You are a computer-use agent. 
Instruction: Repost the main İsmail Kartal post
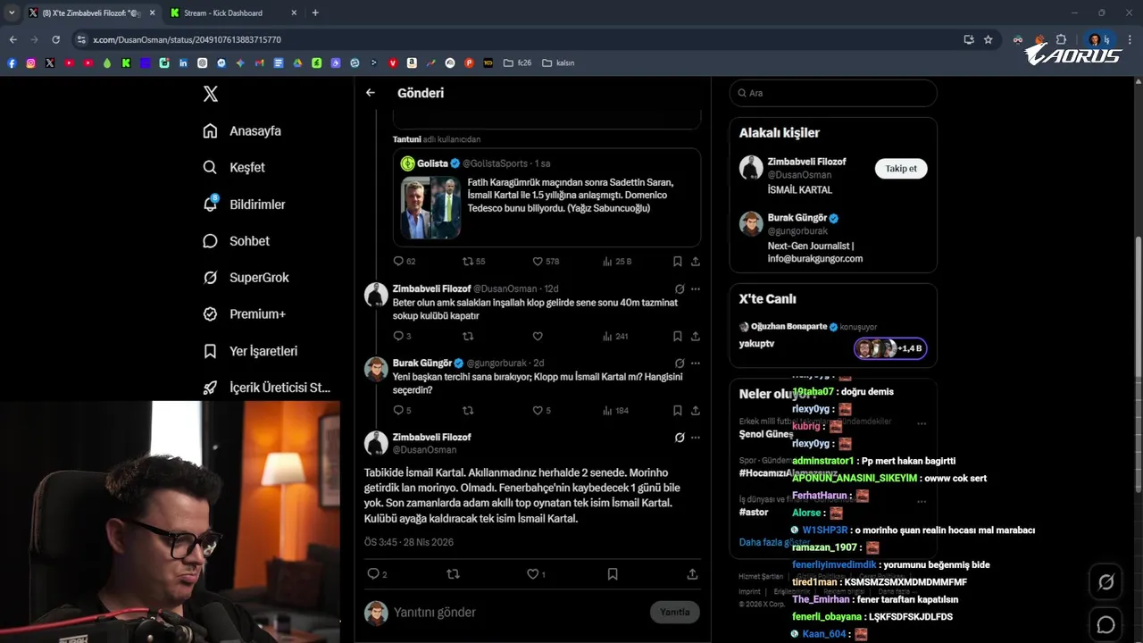click(x=453, y=574)
